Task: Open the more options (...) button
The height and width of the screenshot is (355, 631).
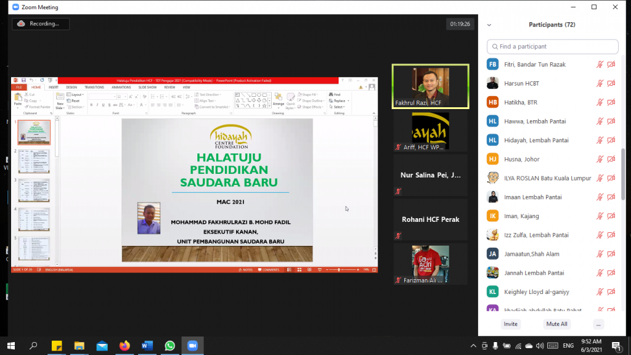Action: (x=598, y=324)
